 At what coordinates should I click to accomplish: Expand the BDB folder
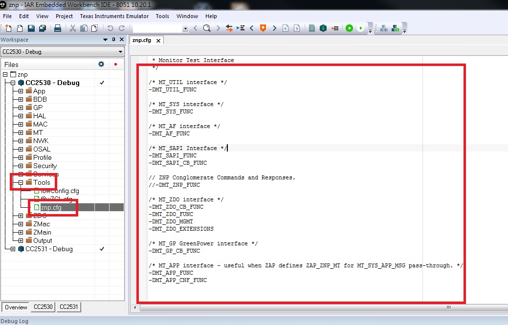(x=21, y=99)
